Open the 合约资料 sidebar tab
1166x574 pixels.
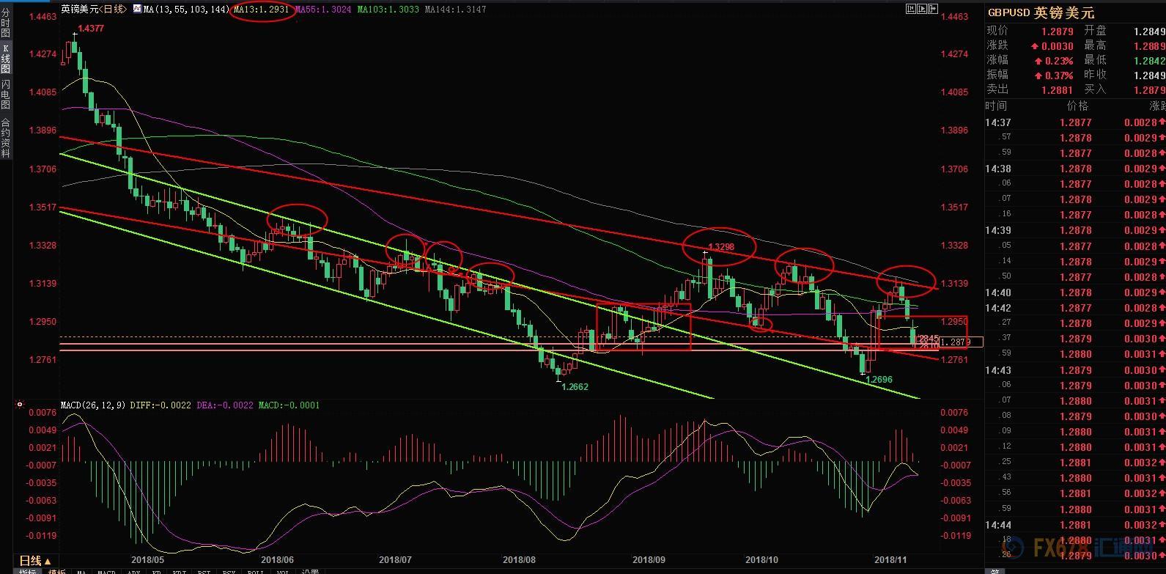(6, 138)
